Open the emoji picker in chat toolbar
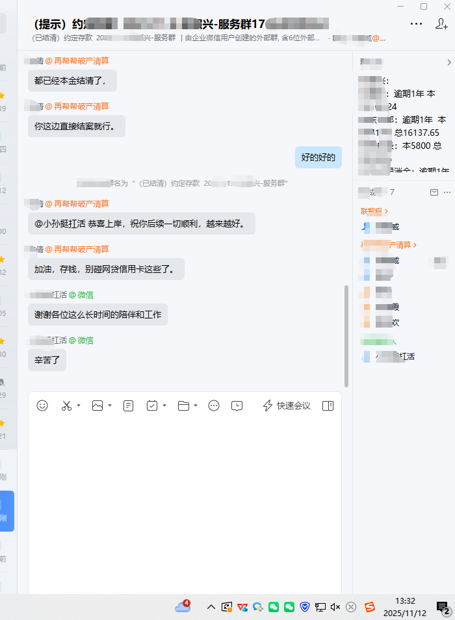This screenshot has width=455, height=620. (42, 406)
